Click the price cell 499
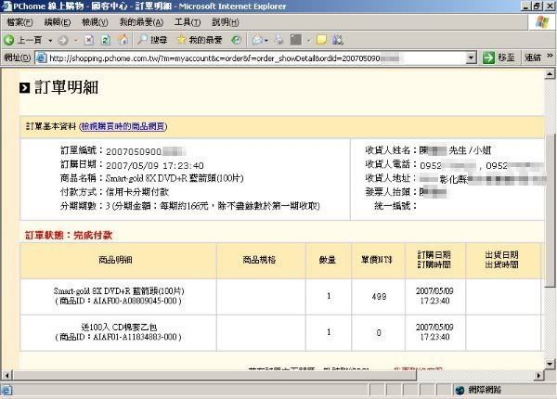The width and height of the screenshot is (557, 399). [379, 297]
